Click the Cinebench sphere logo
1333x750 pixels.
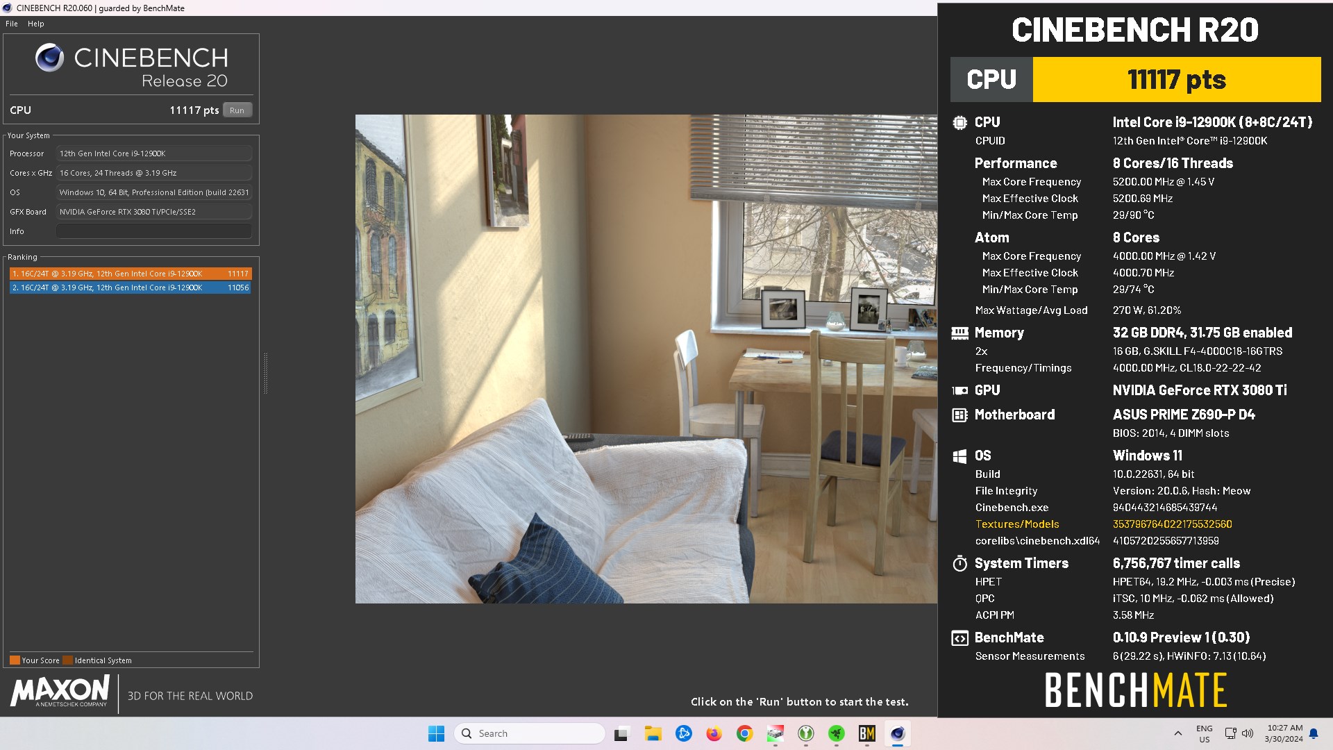tap(49, 58)
